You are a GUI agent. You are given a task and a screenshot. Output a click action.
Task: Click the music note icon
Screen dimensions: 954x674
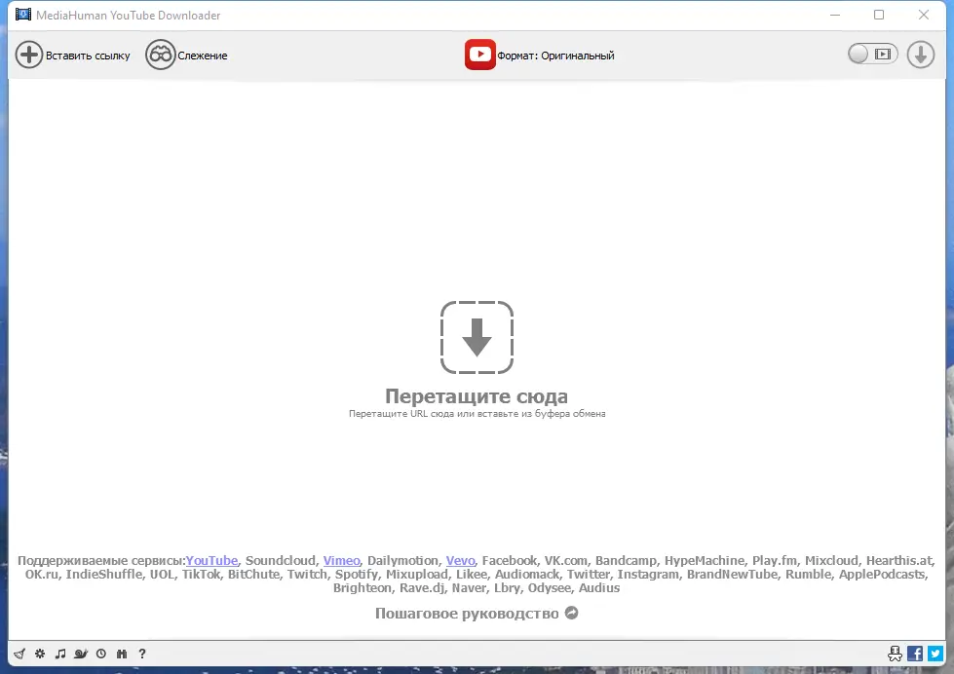pyautogui.click(x=60, y=654)
